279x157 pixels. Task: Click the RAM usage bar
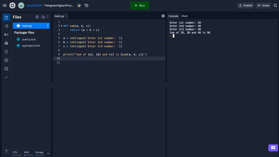28,155
